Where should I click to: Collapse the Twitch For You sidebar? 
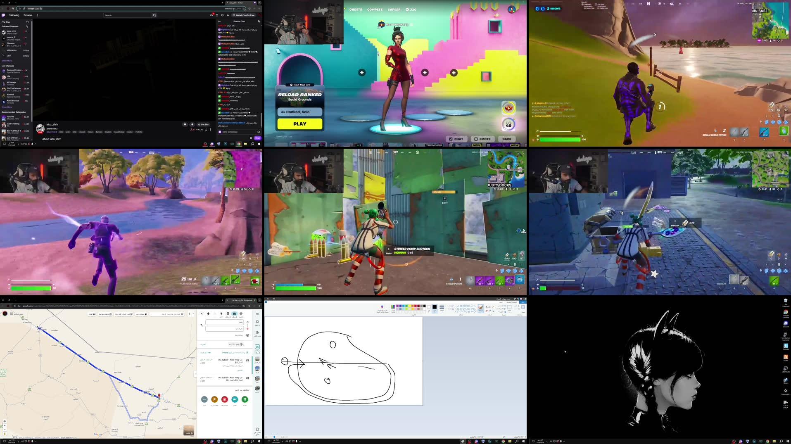27,22
